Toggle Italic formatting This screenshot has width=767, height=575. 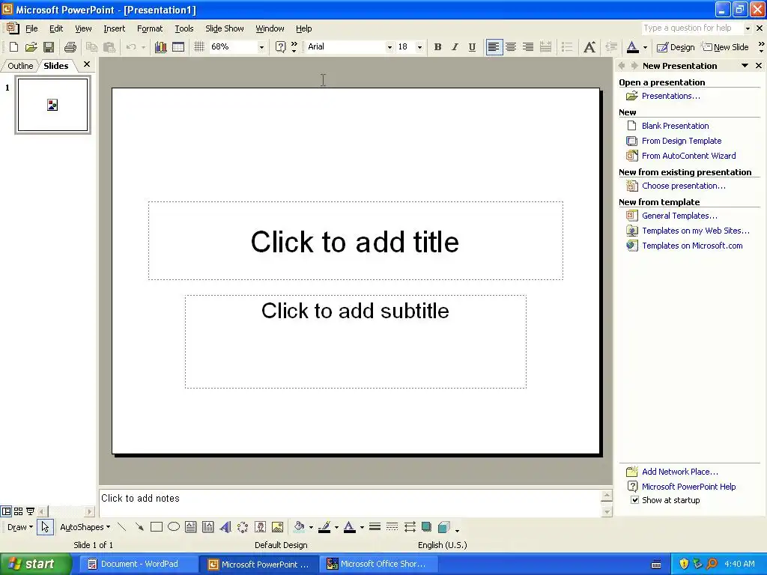point(455,47)
